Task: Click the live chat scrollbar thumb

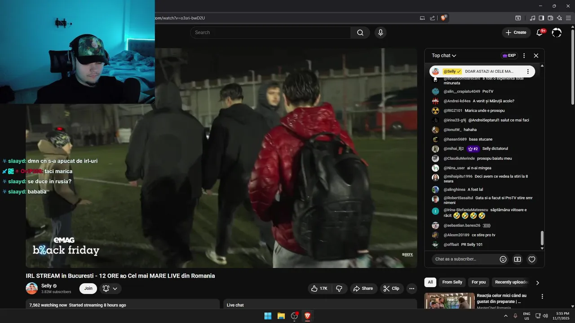Action: coord(542,238)
